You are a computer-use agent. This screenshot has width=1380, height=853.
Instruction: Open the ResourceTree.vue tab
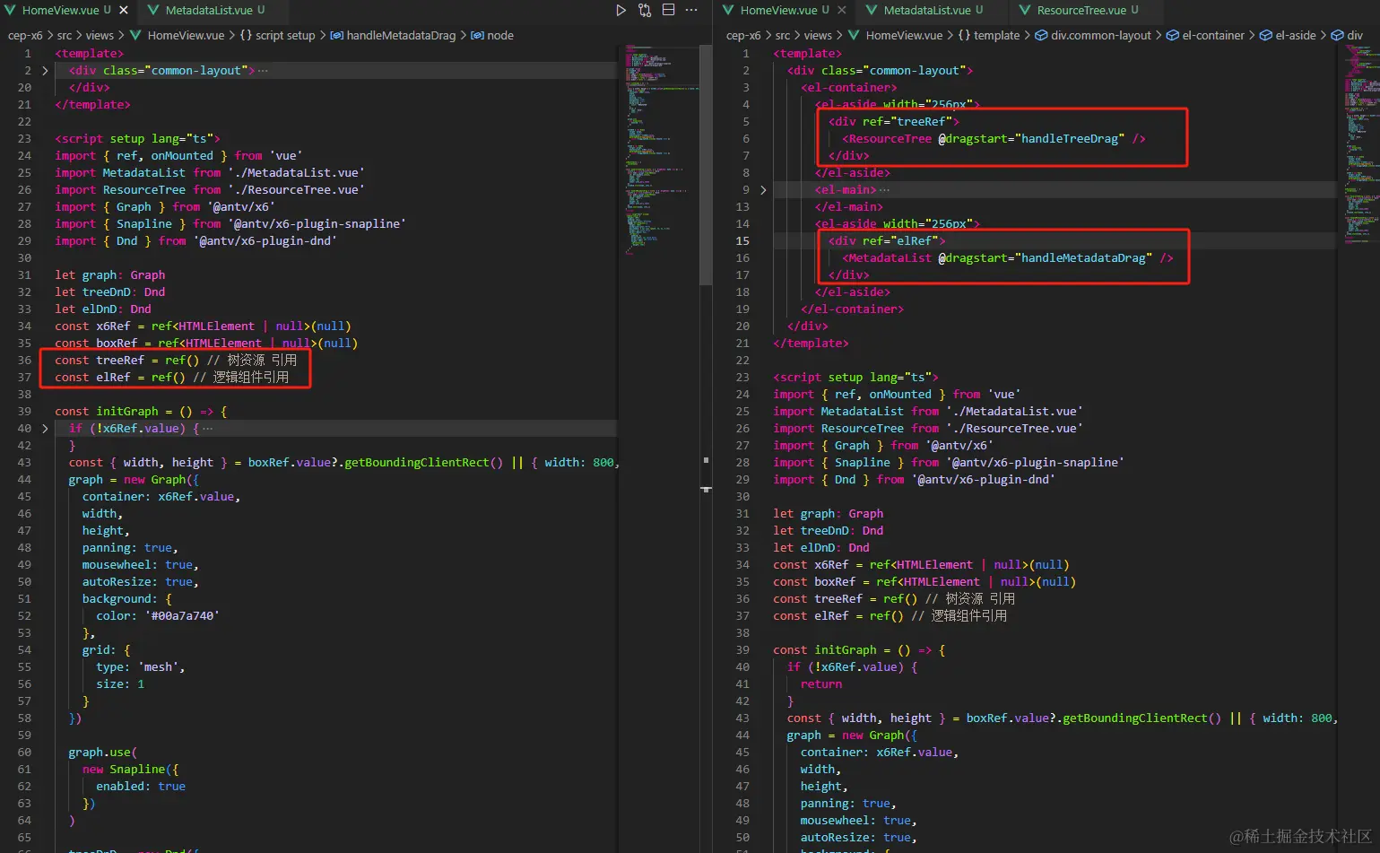pos(1081,10)
